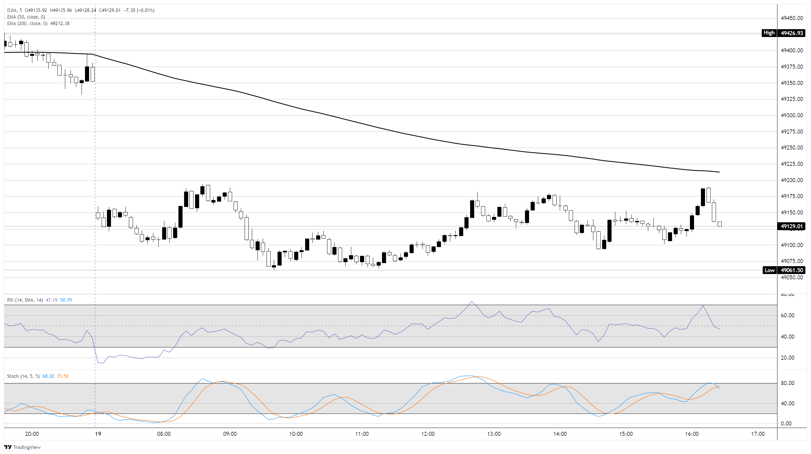
Task: Select the EMA 200 indicator legend
Action: 27,24
